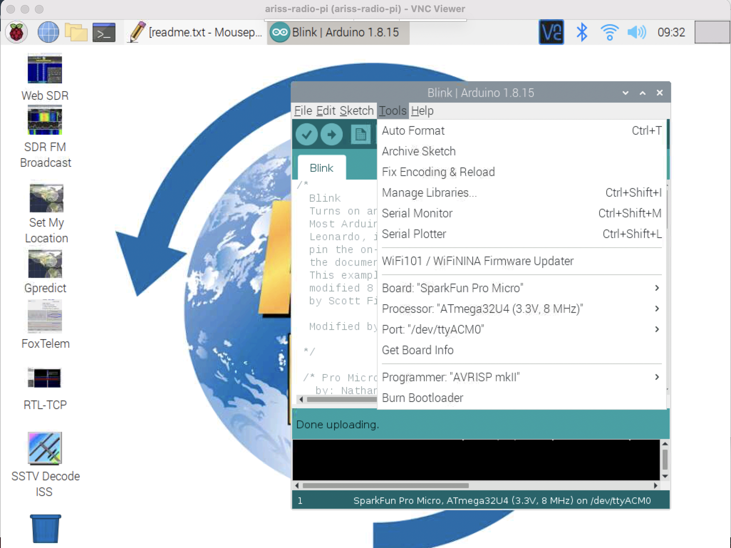Select Fix Encoding & Reload

coord(522,172)
